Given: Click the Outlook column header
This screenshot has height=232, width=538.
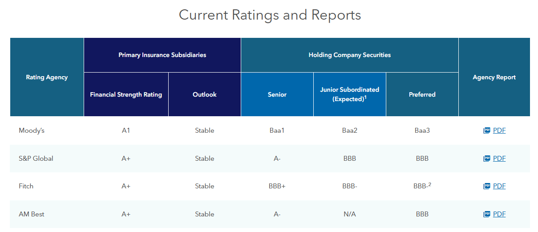Looking at the screenshot, I should tap(205, 94).
